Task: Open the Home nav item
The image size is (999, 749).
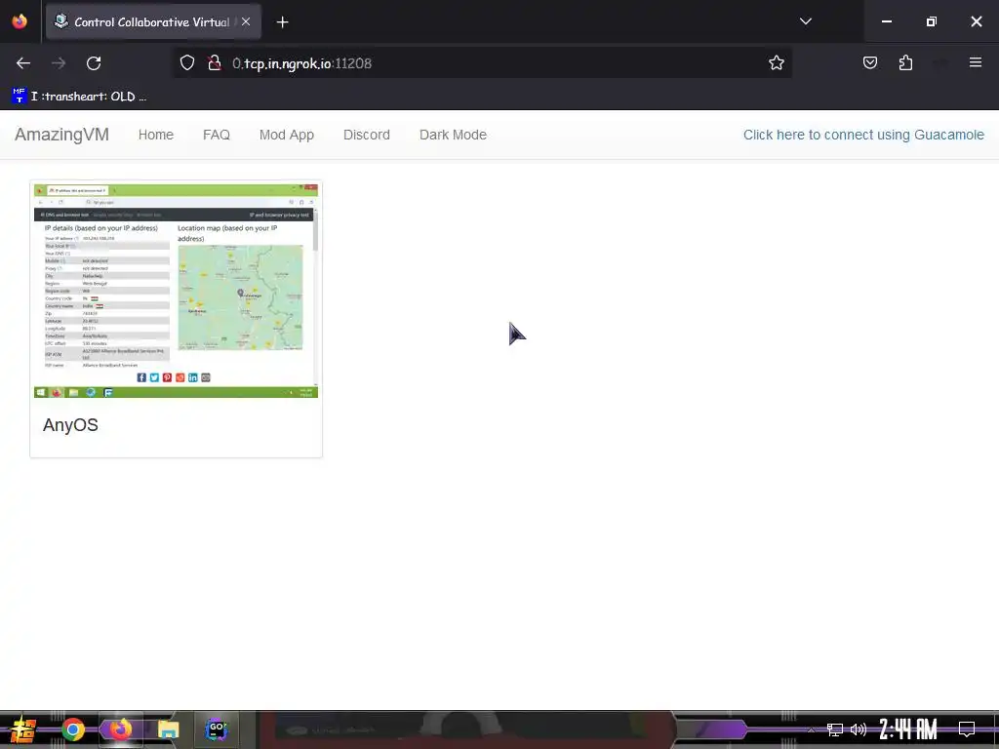Action: (156, 135)
